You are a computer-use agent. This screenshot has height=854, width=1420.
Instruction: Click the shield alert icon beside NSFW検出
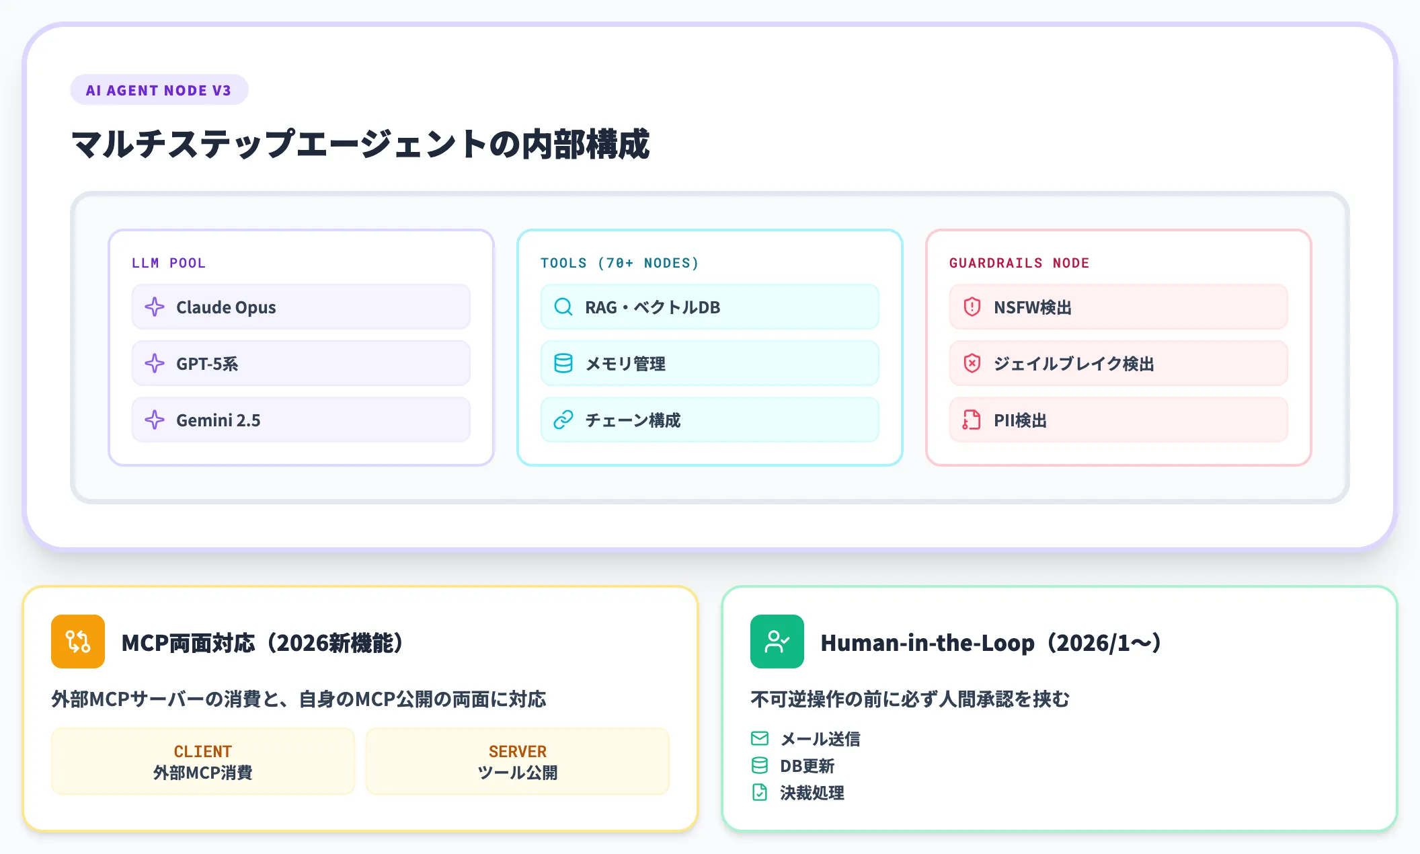click(x=972, y=307)
